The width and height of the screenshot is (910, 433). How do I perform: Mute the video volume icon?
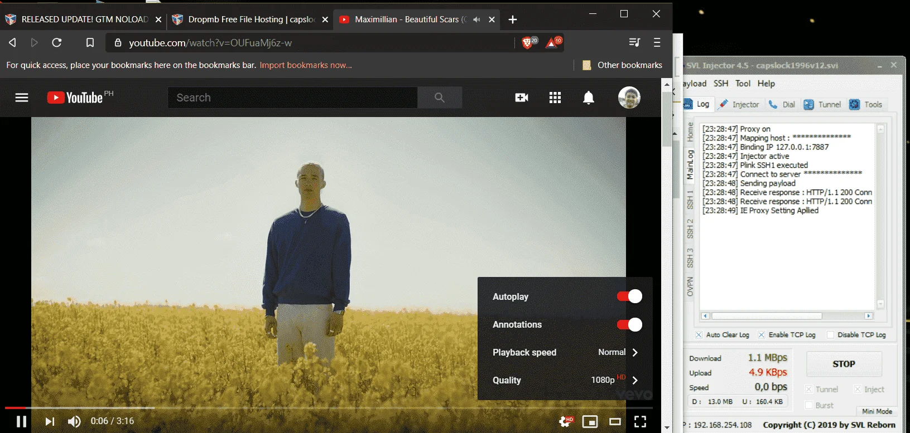(x=74, y=421)
